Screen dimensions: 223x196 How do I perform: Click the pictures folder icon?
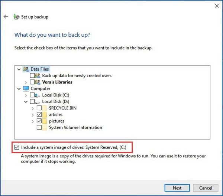(x=45, y=121)
